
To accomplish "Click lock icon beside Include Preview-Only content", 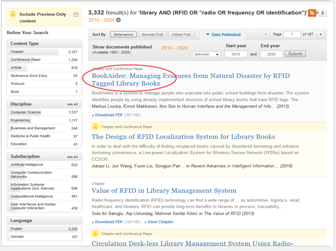I will (13, 14).
